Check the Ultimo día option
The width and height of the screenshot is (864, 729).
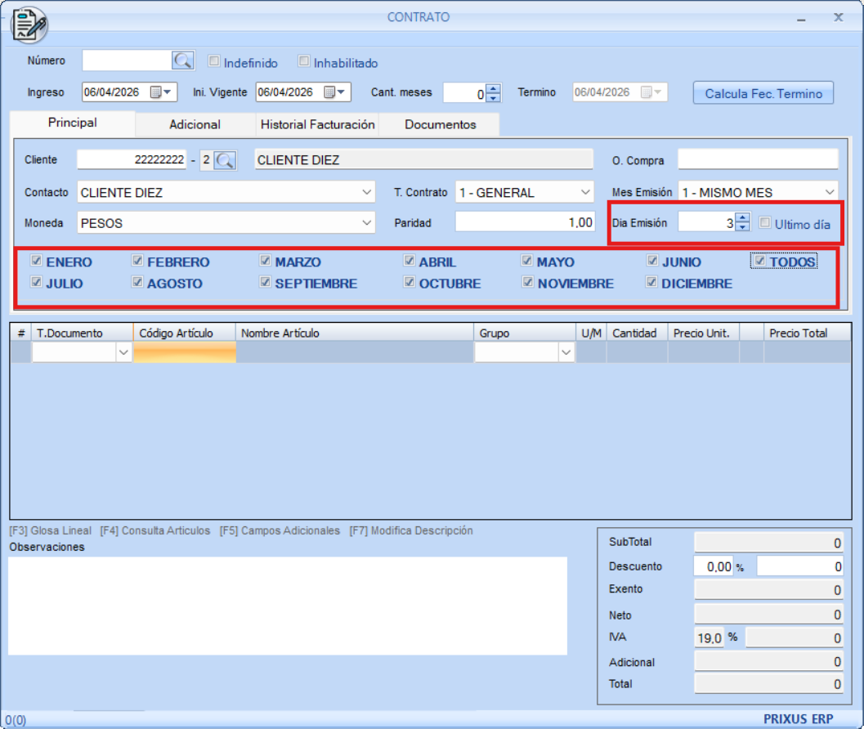(765, 223)
